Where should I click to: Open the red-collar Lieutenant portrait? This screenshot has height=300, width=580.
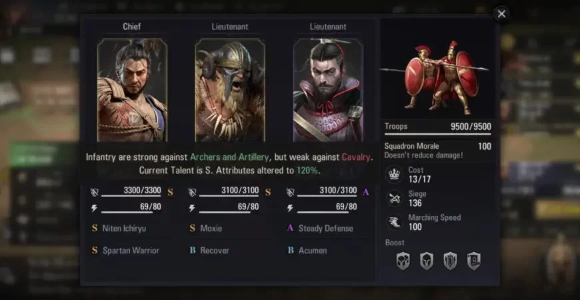click(328, 90)
